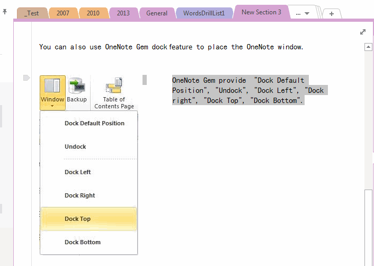Image resolution: width=374 pixels, height=266 pixels.
Task: Open the Window dock dropdown button
Action: (52, 93)
